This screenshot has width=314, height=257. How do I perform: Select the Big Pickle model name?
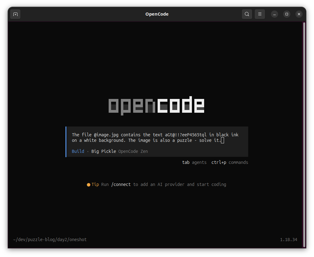(x=103, y=151)
